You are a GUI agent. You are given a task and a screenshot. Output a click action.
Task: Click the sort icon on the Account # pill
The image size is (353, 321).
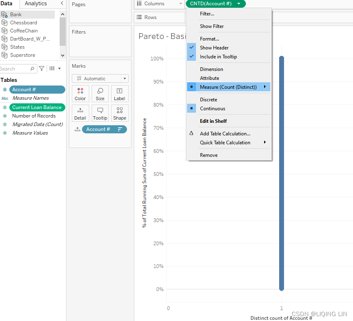120,129
